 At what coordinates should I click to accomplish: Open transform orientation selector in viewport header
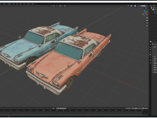pos(53,6)
